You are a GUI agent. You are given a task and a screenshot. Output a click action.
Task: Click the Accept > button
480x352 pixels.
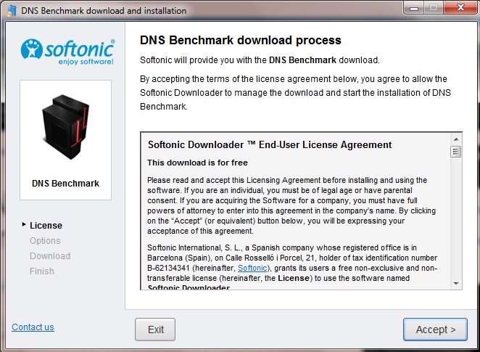[435, 330]
